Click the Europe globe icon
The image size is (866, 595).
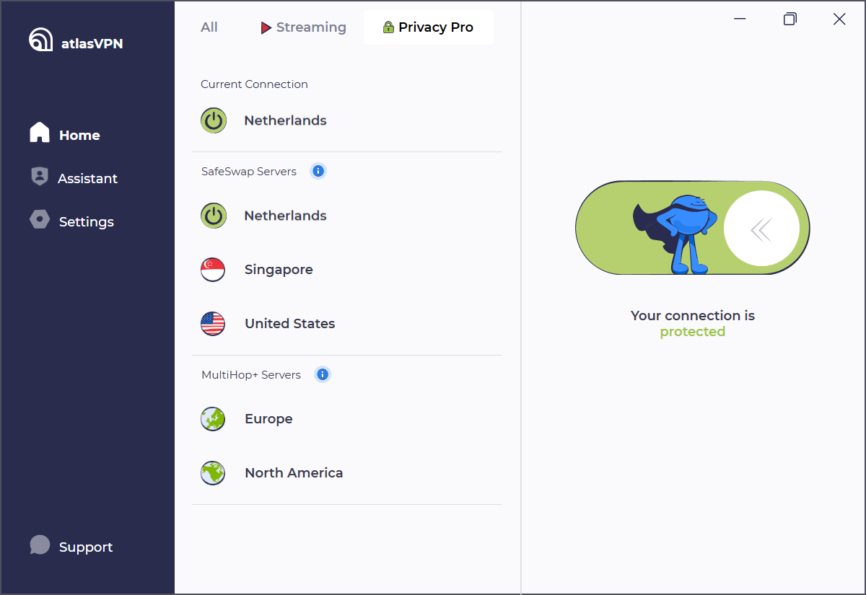click(x=213, y=419)
